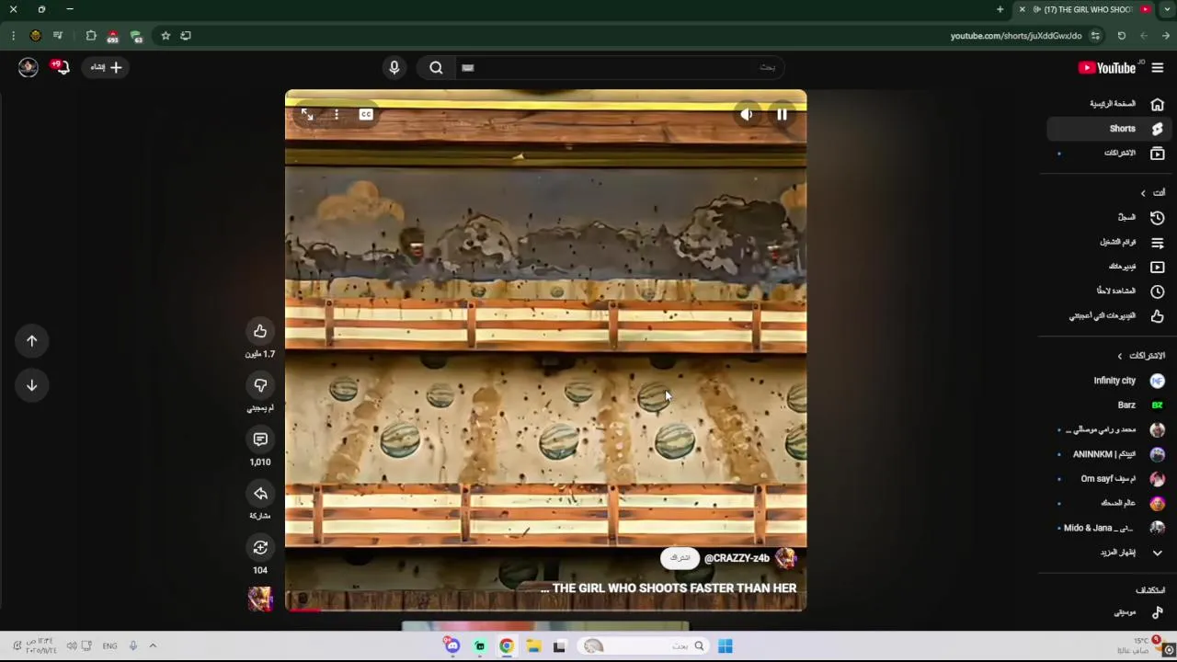The height and width of the screenshot is (662, 1177).
Task: Like the Short with thumbs up
Action: [260, 332]
